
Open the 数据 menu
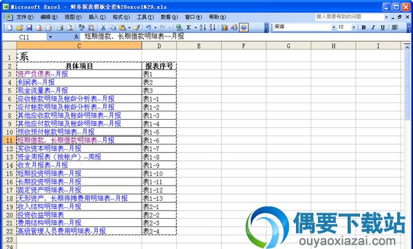(169, 17)
